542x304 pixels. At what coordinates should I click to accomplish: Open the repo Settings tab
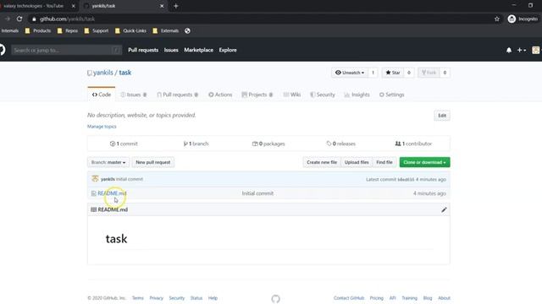click(391, 95)
